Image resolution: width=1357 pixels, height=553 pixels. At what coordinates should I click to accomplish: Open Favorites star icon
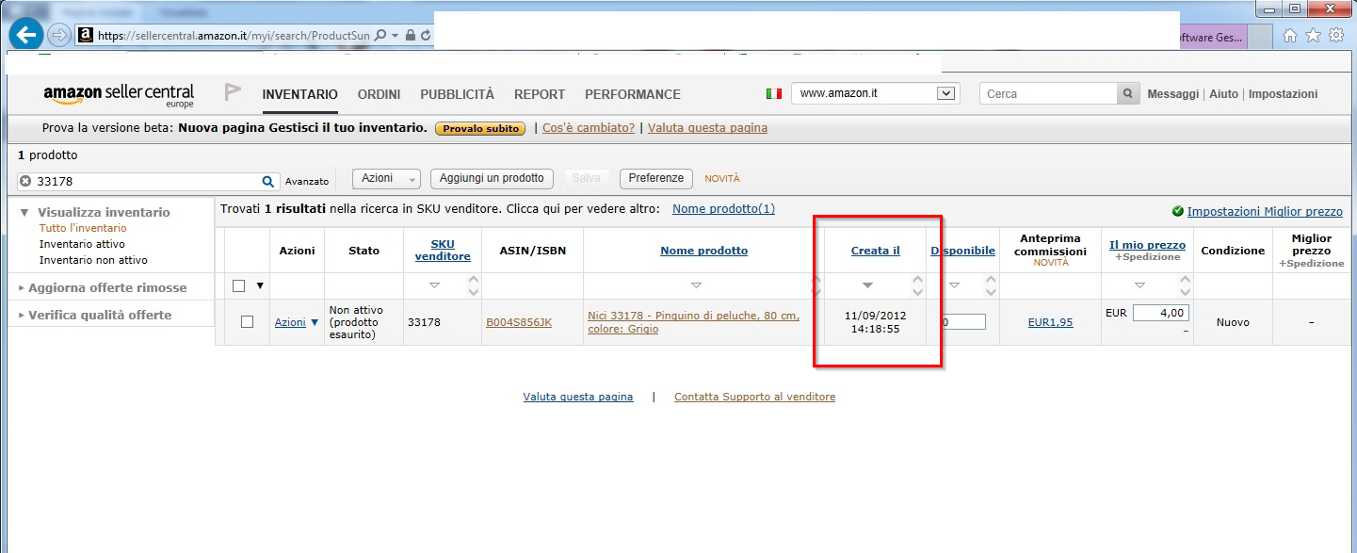coord(1314,36)
